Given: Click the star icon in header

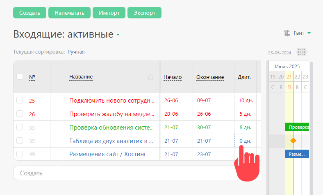Looking at the screenshot, I should (x=150, y=77).
